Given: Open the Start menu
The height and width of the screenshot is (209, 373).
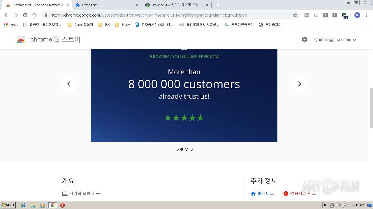Looking at the screenshot, I should point(8,205).
